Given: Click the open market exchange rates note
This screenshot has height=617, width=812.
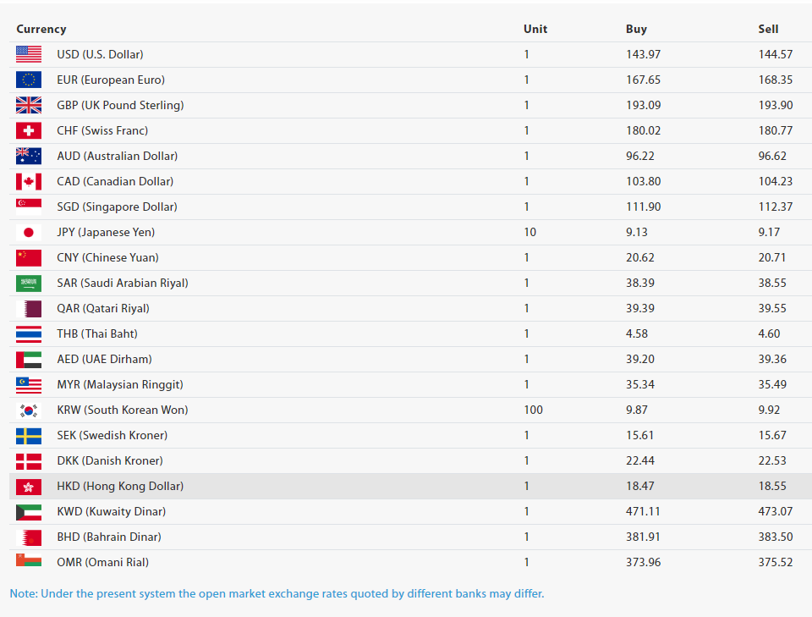Looking at the screenshot, I should click(277, 593).
